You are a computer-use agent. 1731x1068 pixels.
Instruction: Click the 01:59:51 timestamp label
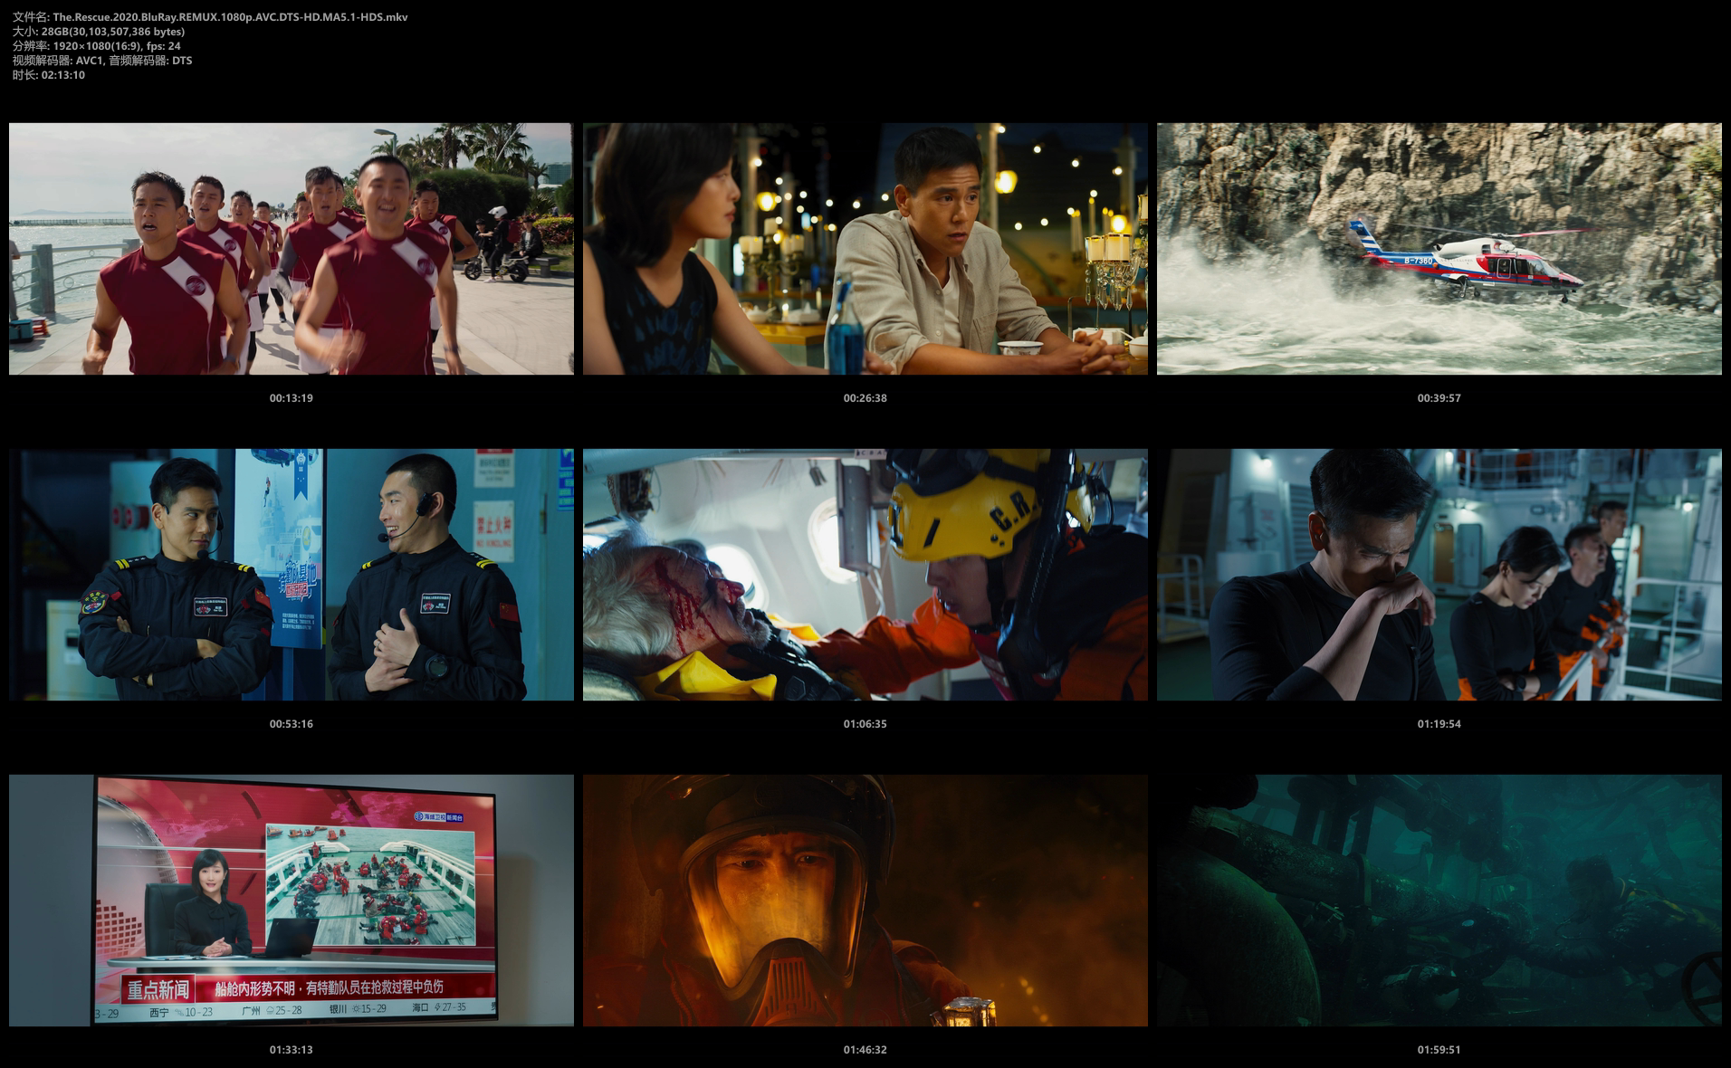1439,1050
